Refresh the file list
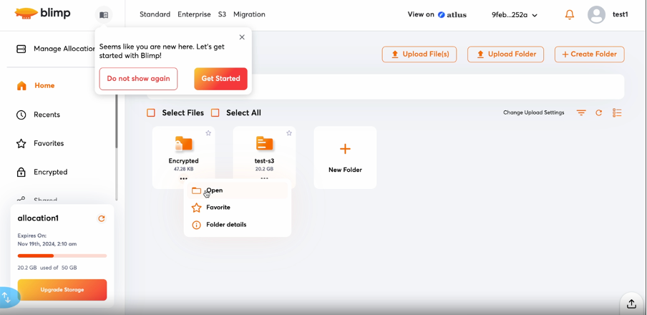The height and width of the screenshot is (315, 647). (599, 113)
